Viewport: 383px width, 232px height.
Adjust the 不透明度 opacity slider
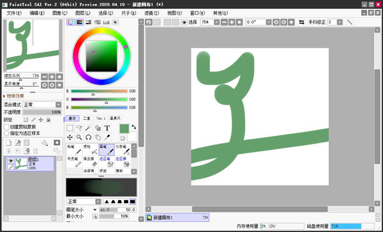click(x=41, y=112)
